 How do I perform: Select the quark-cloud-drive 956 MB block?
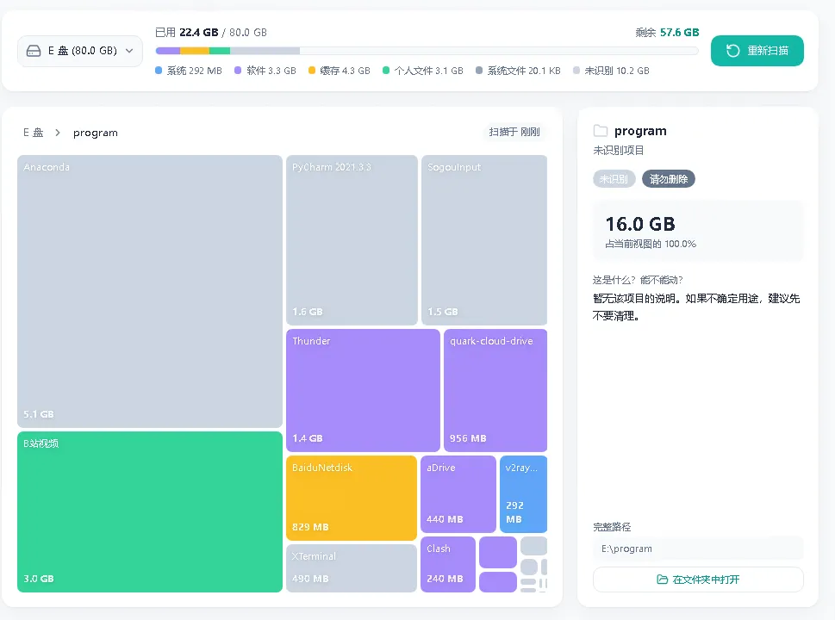coord(495,390)
